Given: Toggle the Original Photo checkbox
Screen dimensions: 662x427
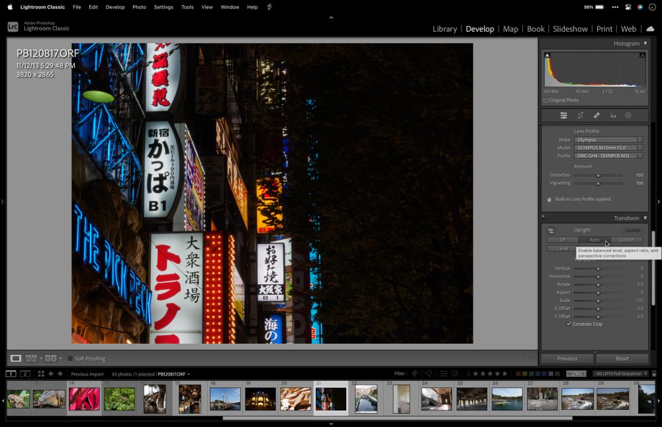Looking at the screenshot, I should (x=546, y=100).
